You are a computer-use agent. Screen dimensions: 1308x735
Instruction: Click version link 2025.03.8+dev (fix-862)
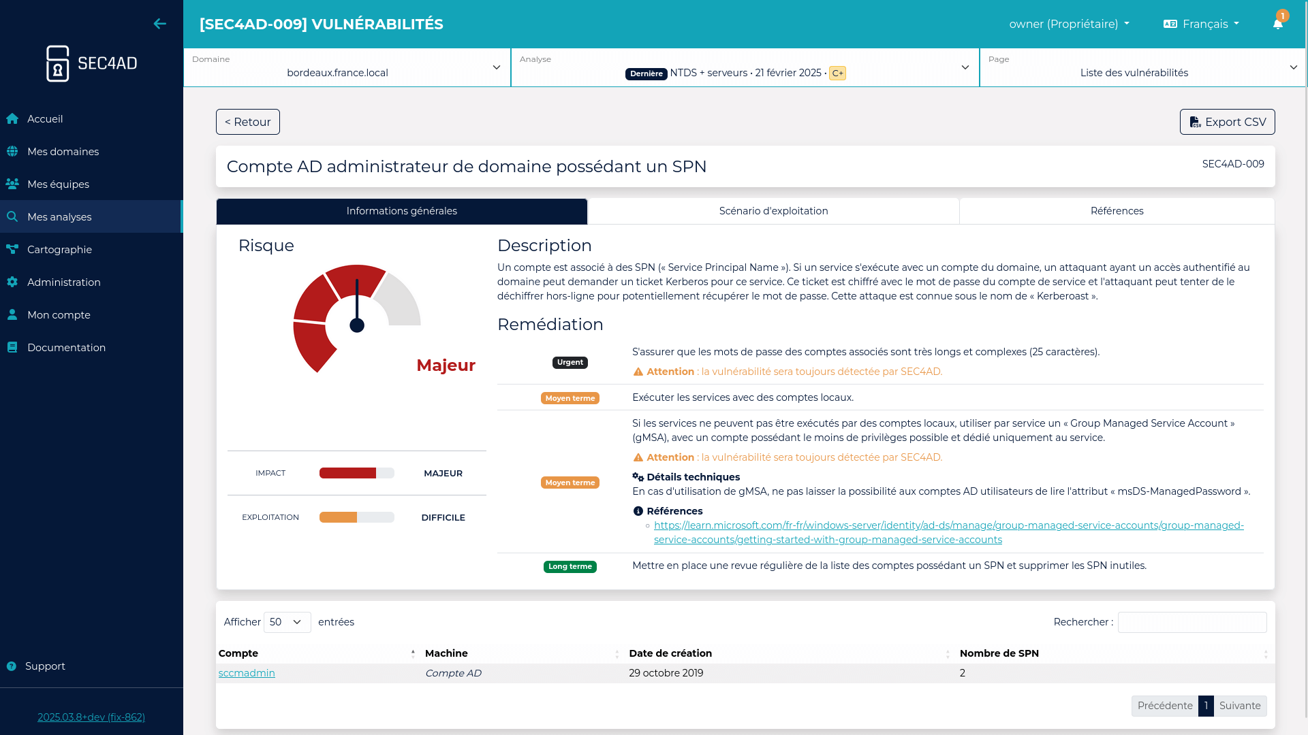click(91, 717)
